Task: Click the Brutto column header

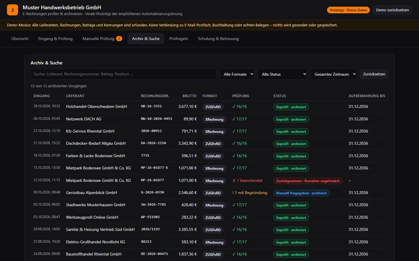Action: pyautogui.click(x=190, y=96)
